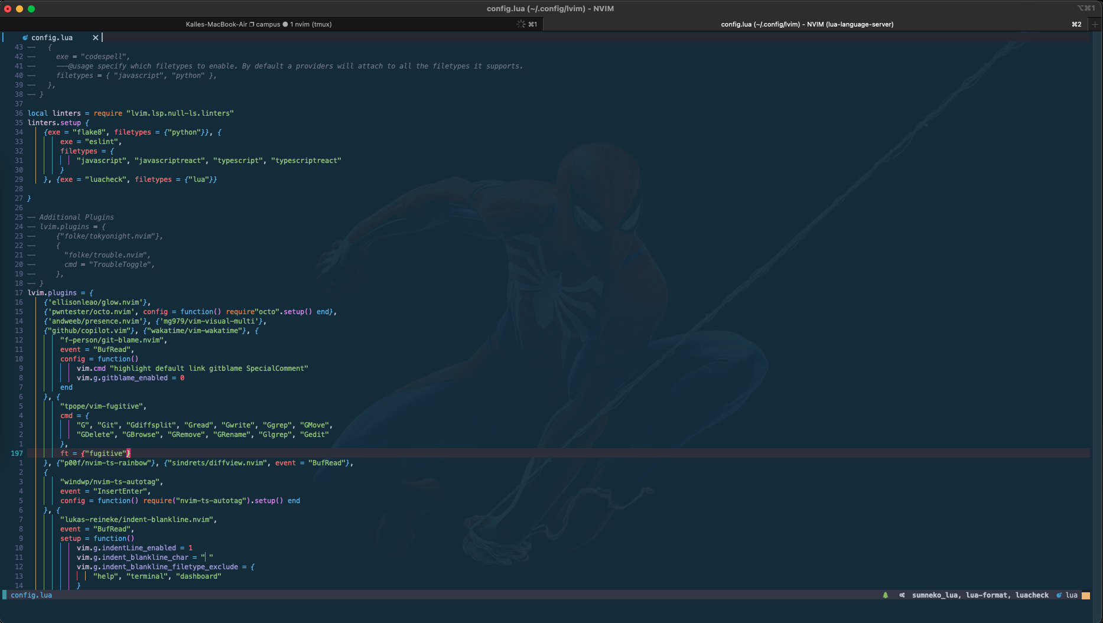Click the activity spinner on first tab
The image size is (1103, 623).
(x=520, y=24)
